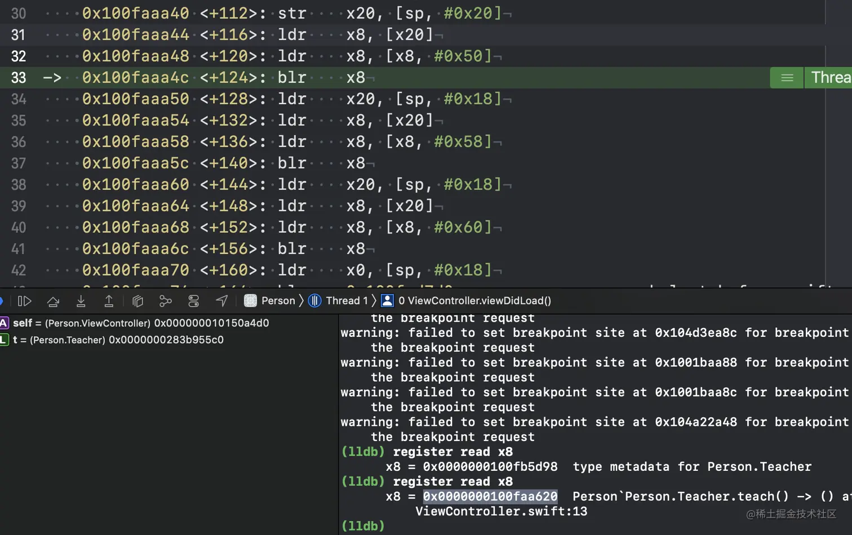Click line number 37 in the gutter
852x535 pixels.
click(19, 163)
